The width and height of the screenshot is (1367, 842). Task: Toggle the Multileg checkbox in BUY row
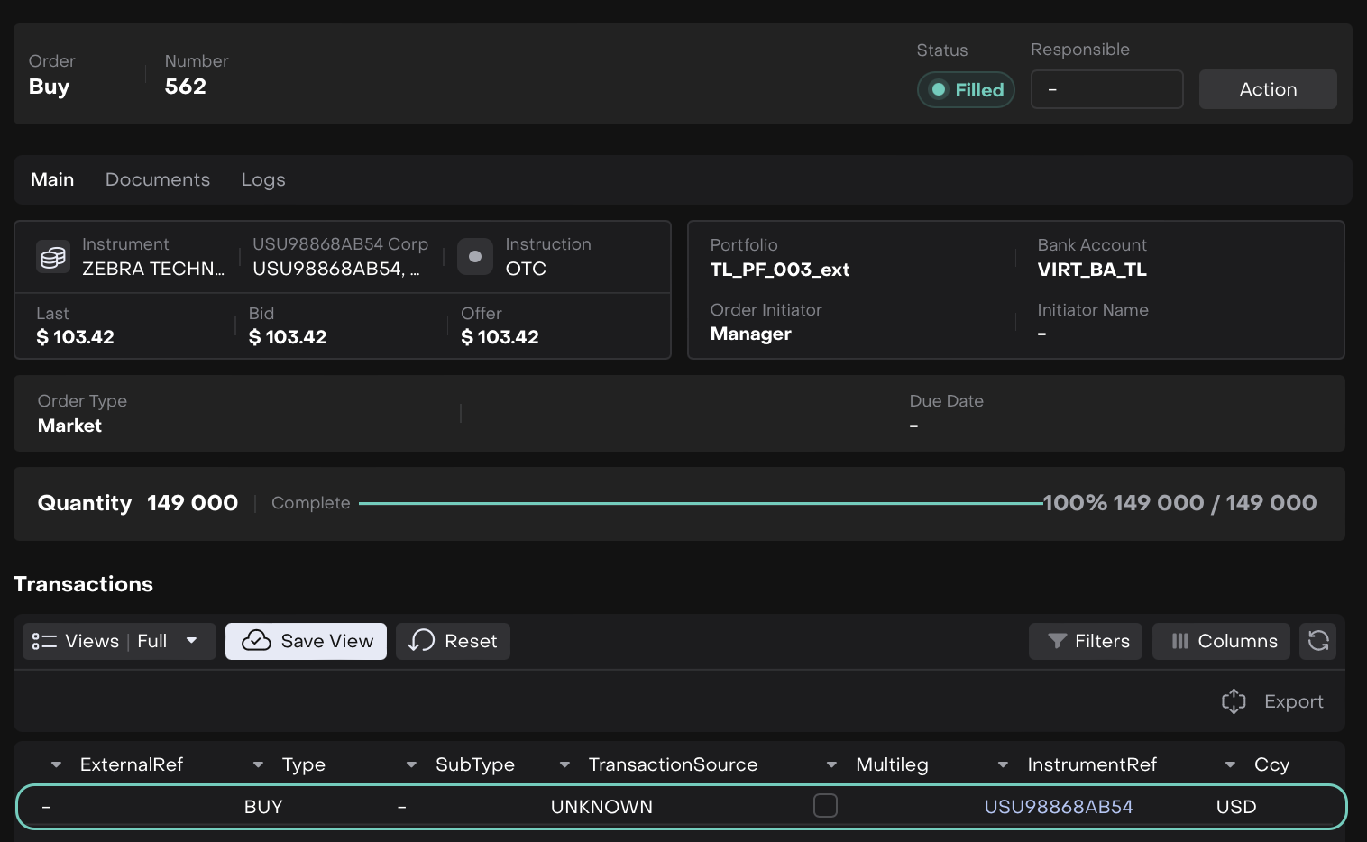coord(825,806)
